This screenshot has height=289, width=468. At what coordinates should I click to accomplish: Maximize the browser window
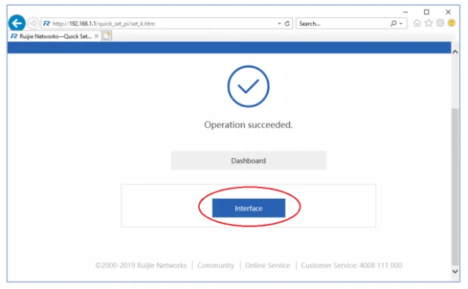[x=427, y=12]
